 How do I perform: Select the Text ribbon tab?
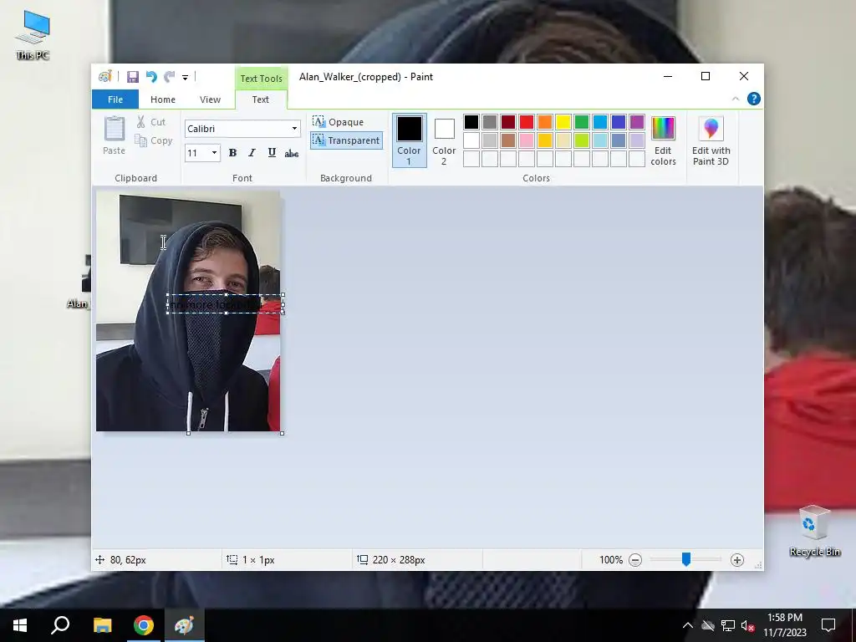coord(261,99)
